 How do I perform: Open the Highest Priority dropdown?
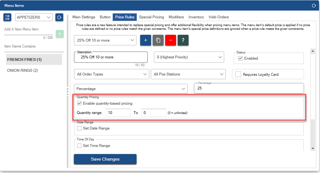[189, 57]
